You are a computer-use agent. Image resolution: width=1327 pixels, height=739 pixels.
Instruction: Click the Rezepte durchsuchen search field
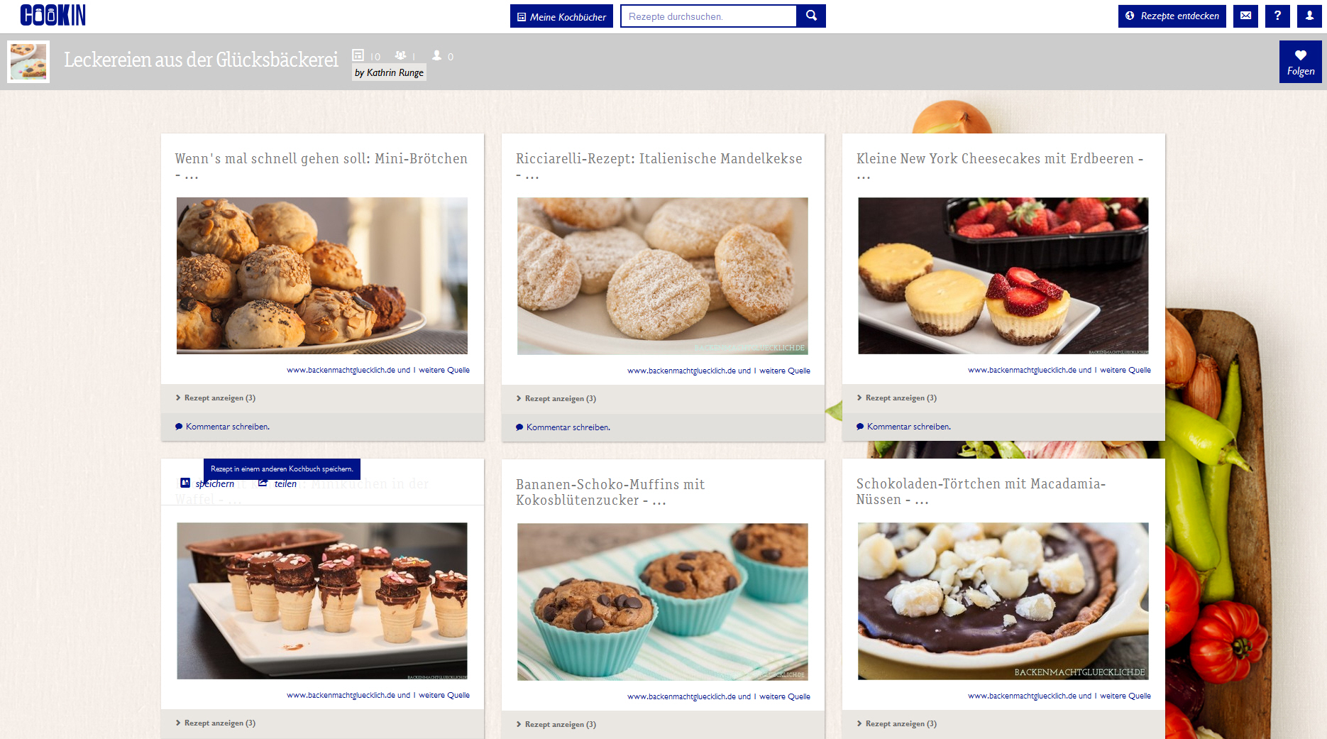click(x=708, y=16)
